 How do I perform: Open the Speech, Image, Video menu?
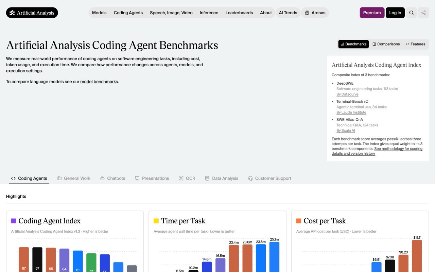[x=171, y=13]
